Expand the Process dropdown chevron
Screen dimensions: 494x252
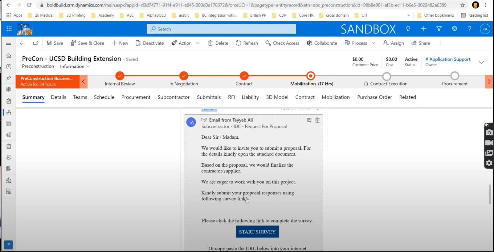click(374, 43)
